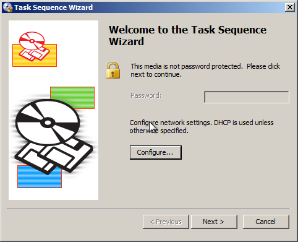Screen dimensions: 298x242
Task: Click the large black-and-white CD graphic
Action: (48, 123)
